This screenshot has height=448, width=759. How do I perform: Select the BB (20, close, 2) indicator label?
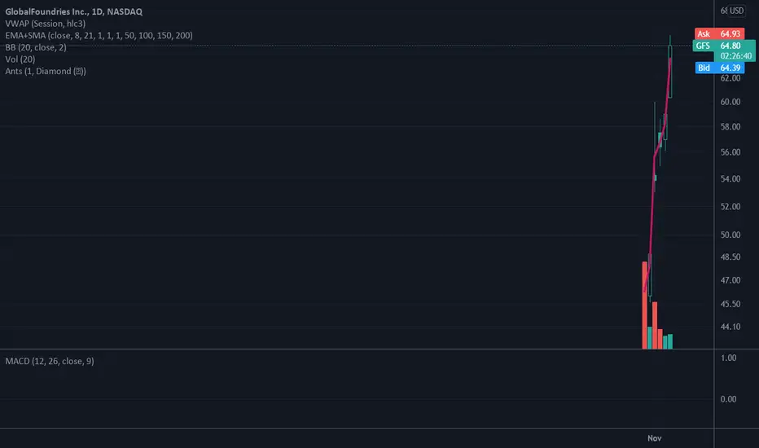(x=35, y=47)
